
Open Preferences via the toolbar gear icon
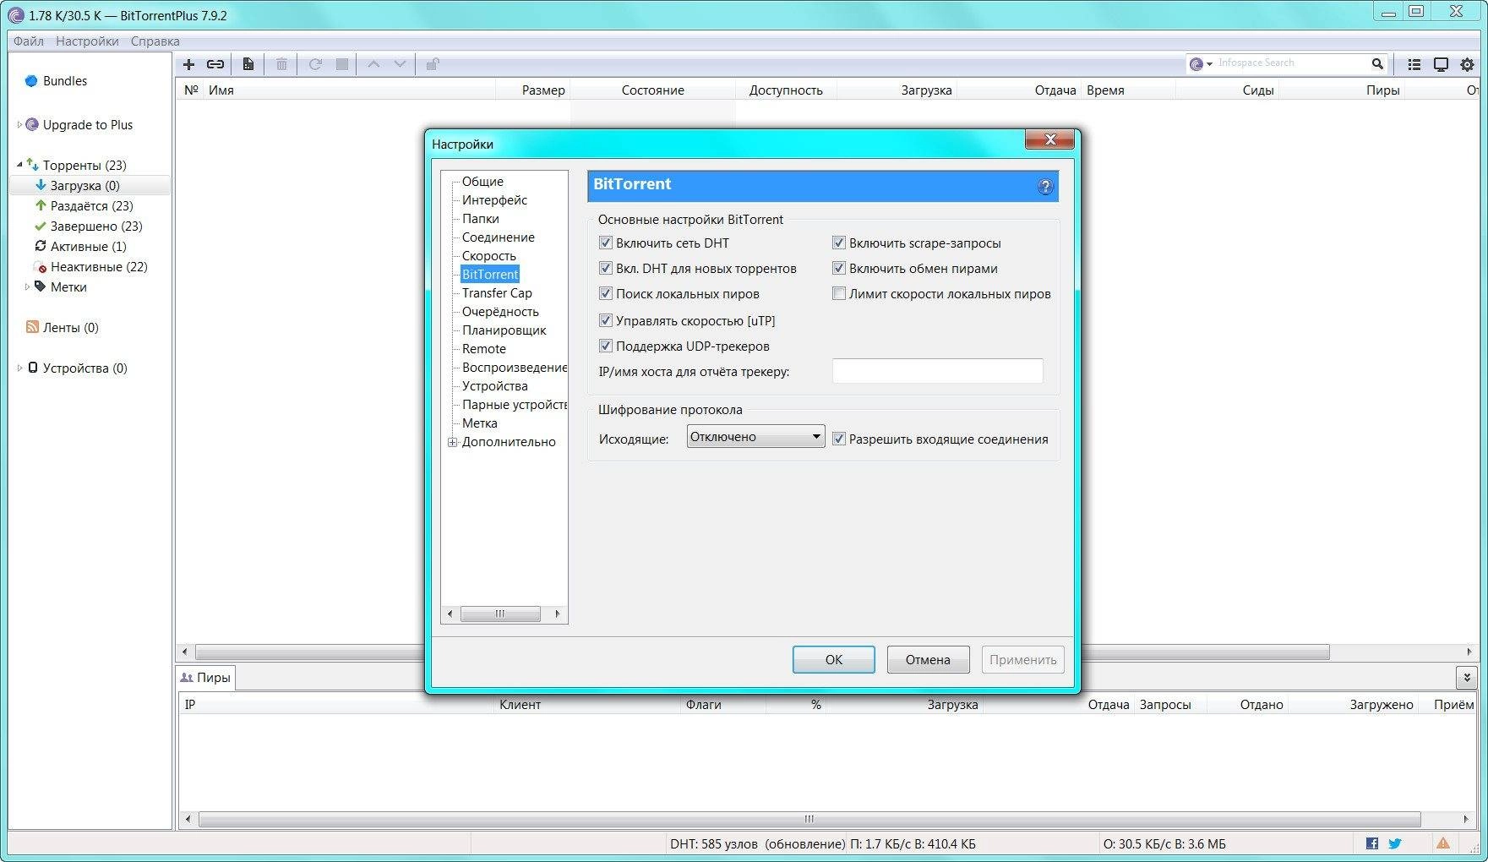[x=1467, y=64]
